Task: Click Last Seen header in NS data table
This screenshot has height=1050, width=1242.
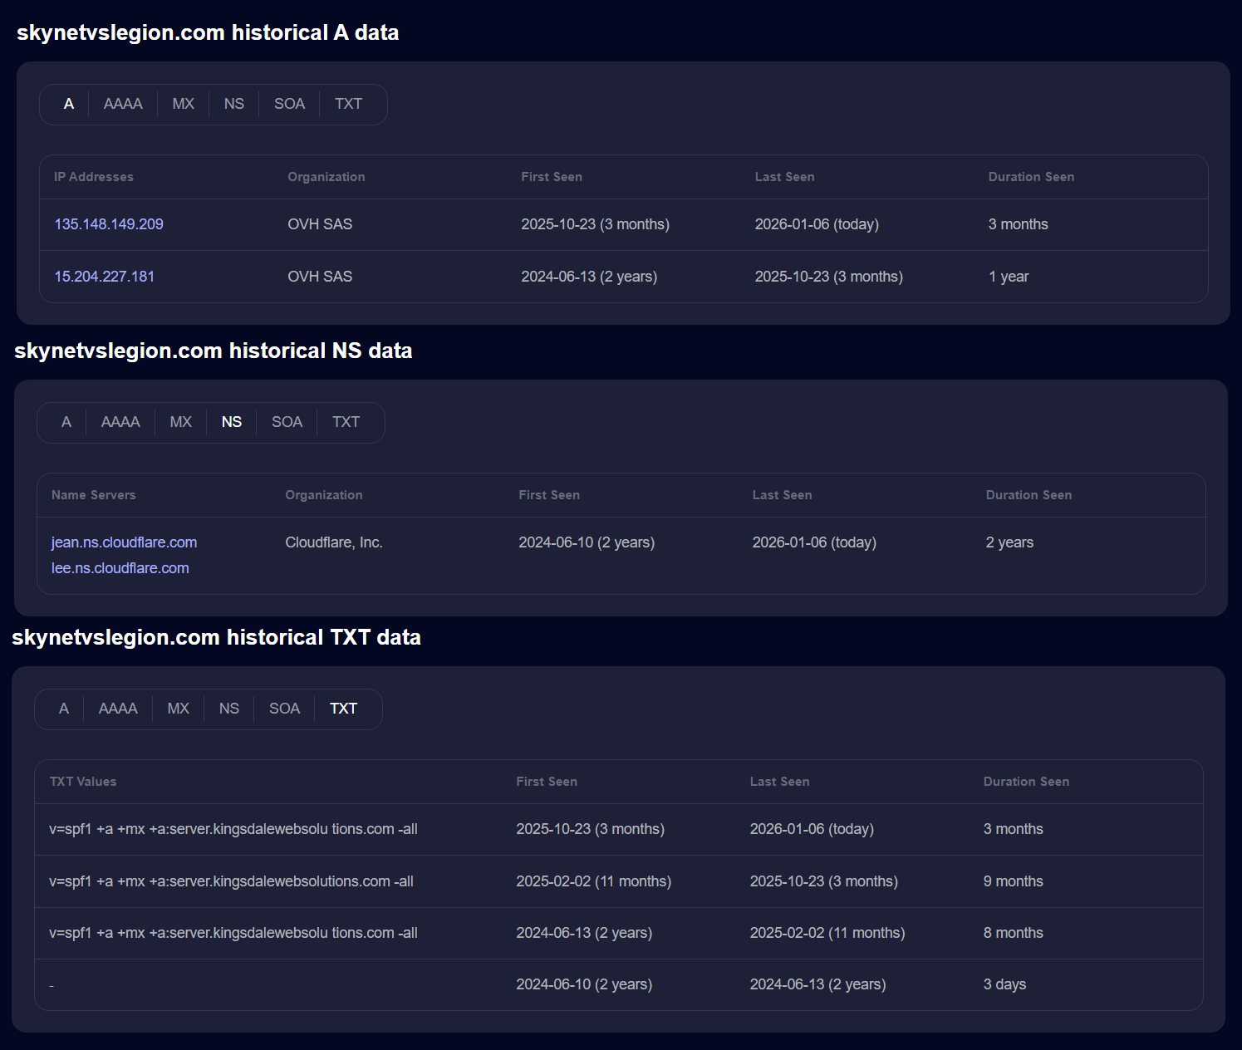Action: tap(782, 495)
